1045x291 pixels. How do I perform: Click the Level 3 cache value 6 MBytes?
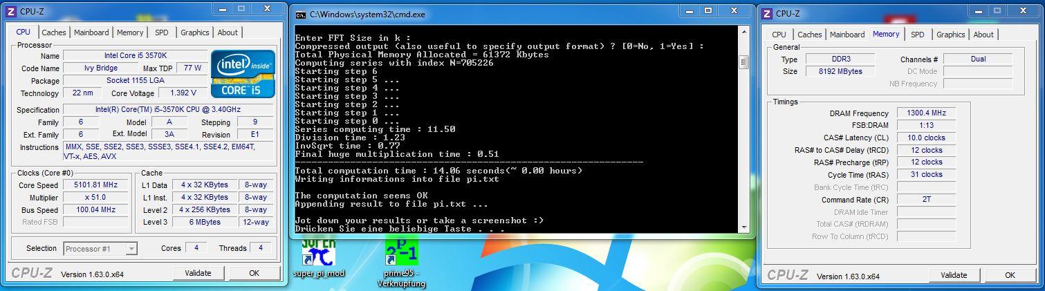coord(205,222)
